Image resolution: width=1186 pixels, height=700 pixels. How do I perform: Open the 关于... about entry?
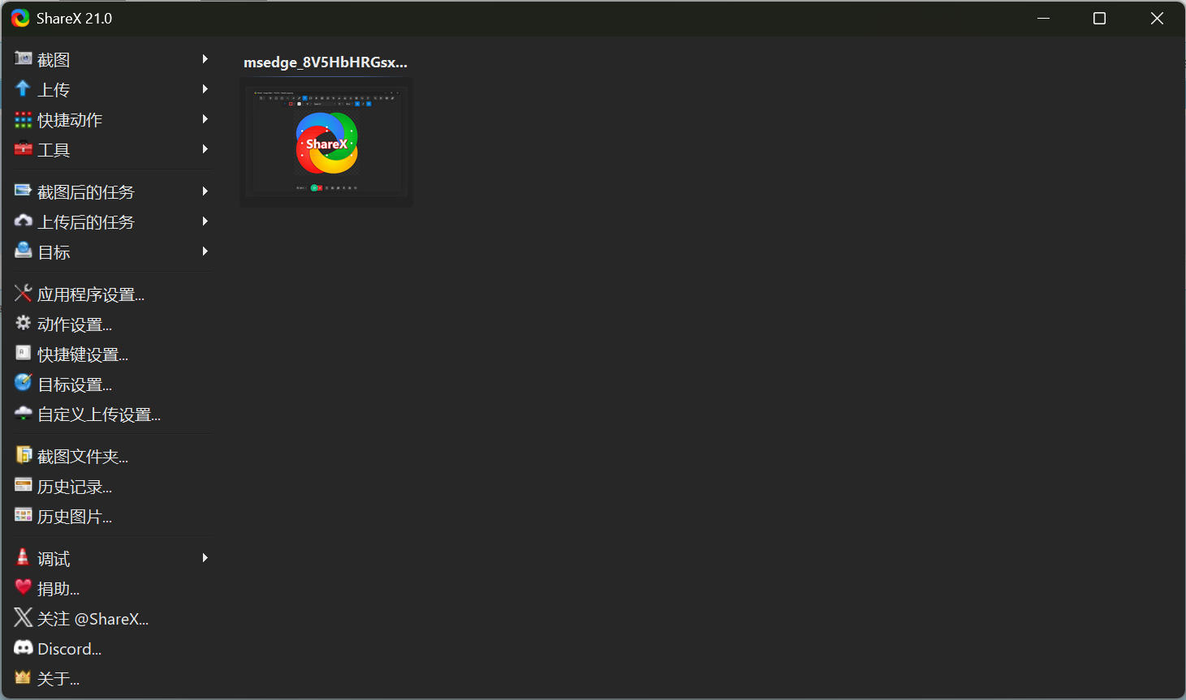(x=112, y=678)
